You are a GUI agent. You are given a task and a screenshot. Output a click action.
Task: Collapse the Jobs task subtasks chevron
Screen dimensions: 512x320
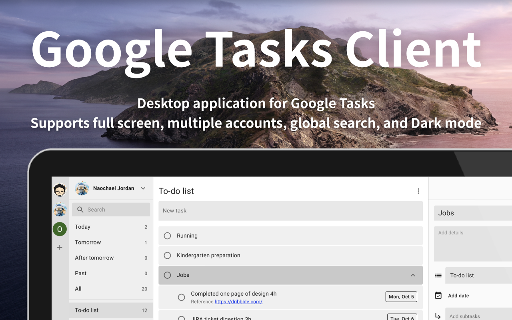point(413,275)
